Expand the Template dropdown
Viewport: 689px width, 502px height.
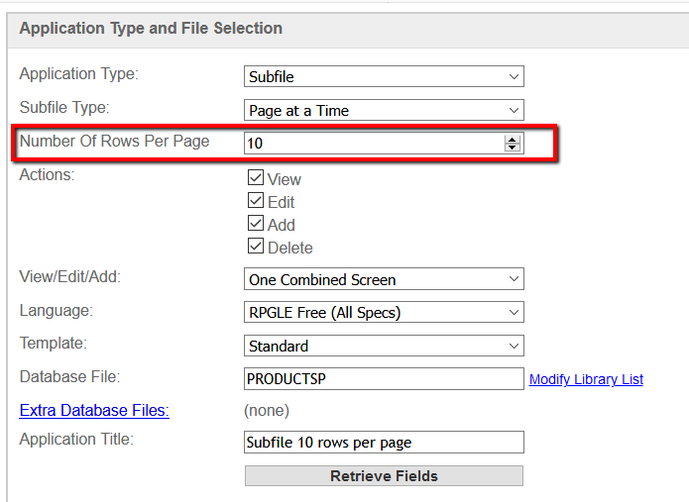[x=384, y=346]
